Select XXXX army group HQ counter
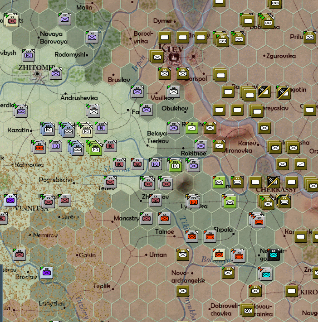Image resolution: width=318 pixels, height=322 pixels. (86, 131)
